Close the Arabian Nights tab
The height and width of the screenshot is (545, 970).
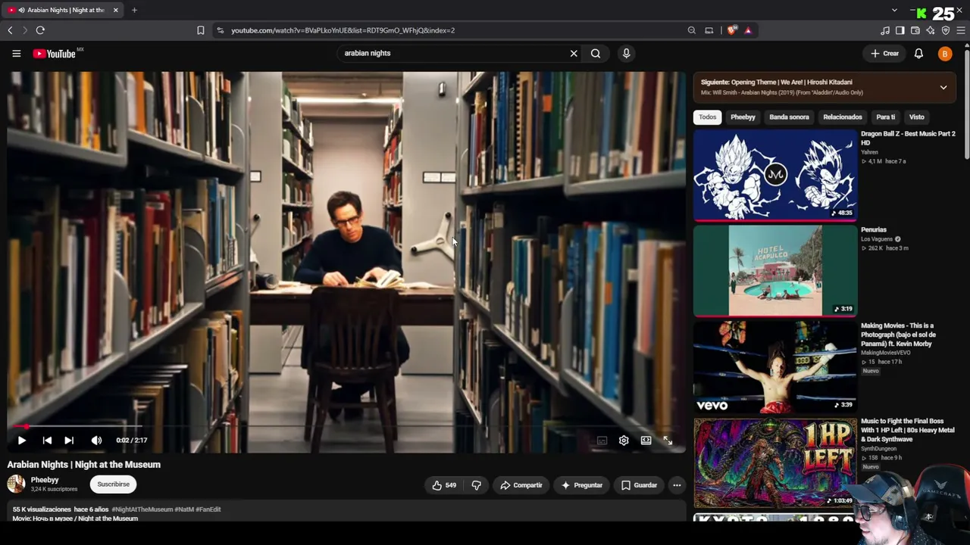coord(115,10)
